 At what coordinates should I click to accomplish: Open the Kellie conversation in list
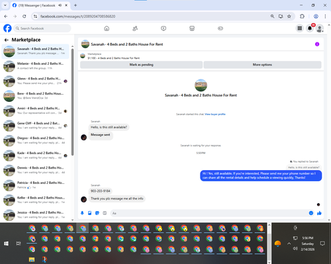(35, 200)
